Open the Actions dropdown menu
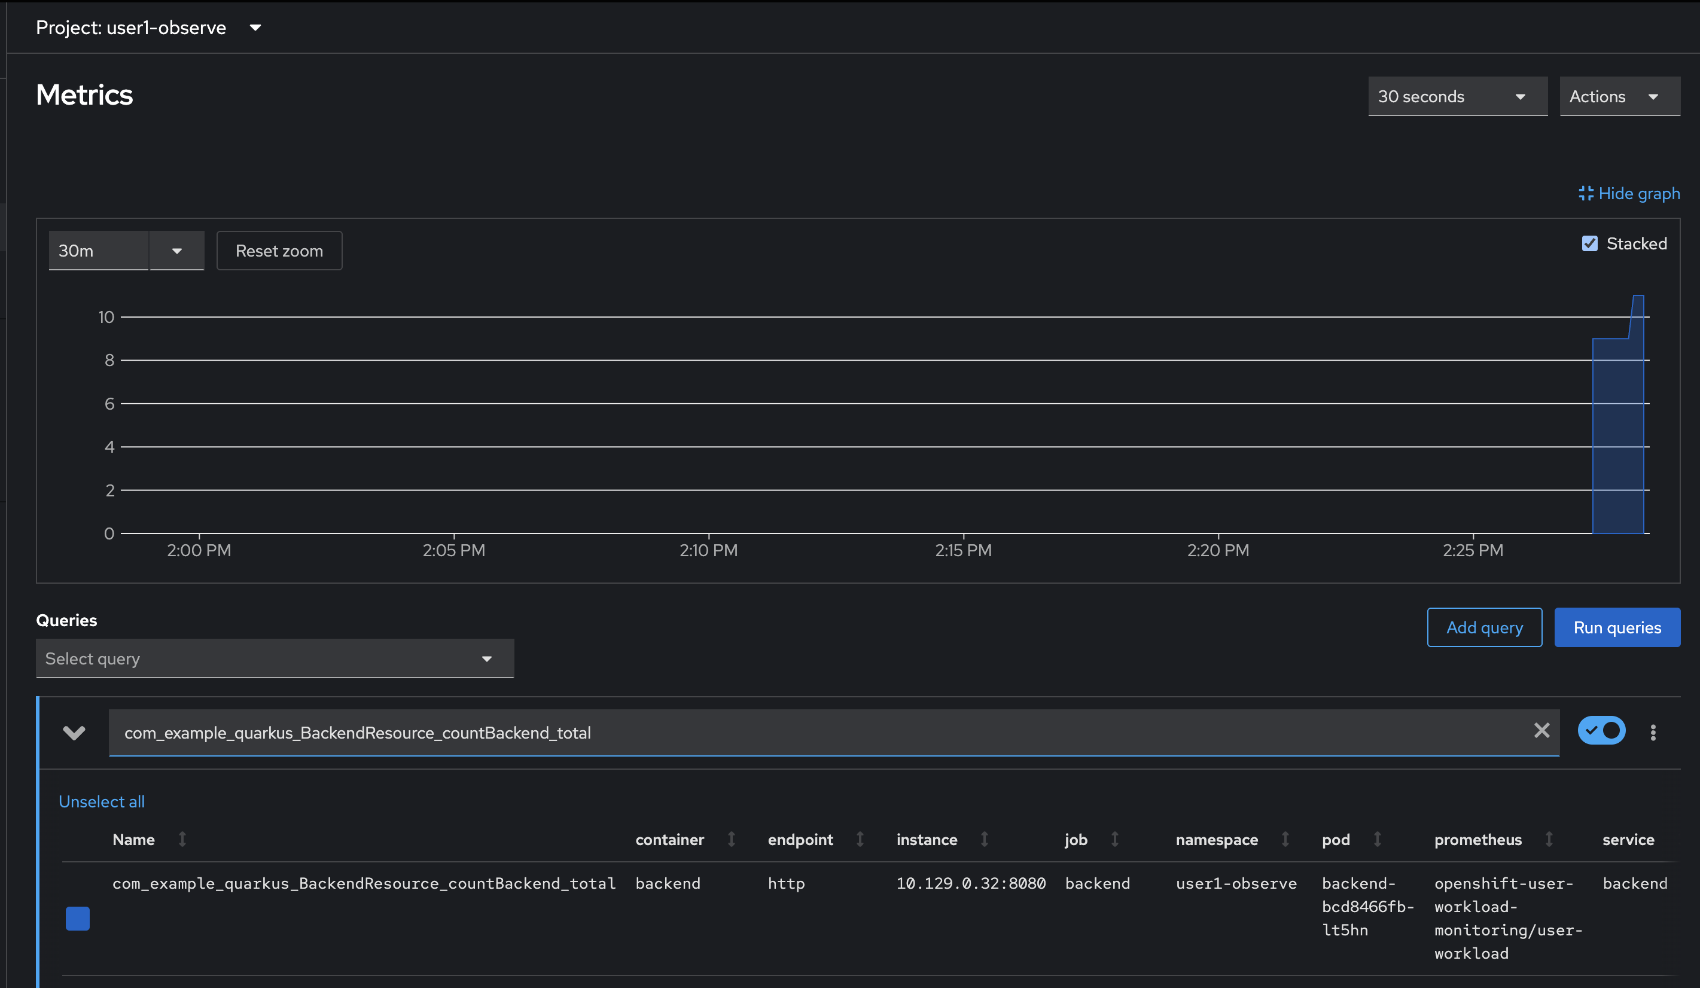Image resolution: width=1700 pixels, height=988 pixels. coord(1619,96)
